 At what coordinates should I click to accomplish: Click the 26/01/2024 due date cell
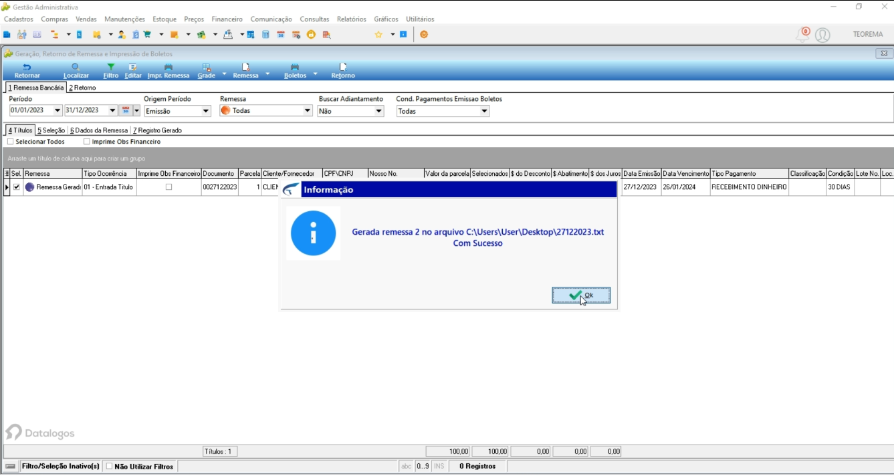[x=685, y=187]
